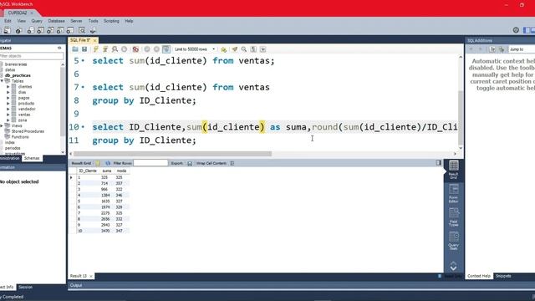Open the Query Stats side panel button
This screenshot has width=535, height=301.
pos(453,241)
